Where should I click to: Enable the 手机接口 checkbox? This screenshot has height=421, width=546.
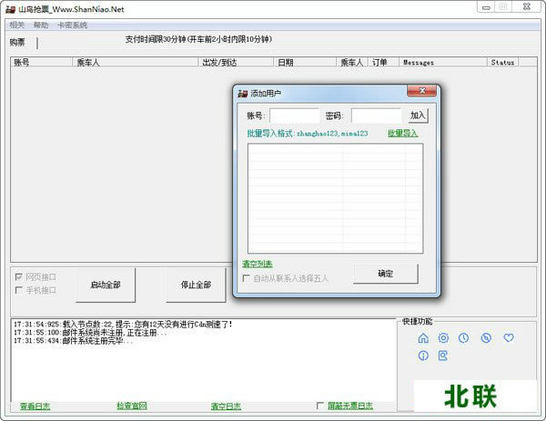pyautogui.click(x=19, y=290)
